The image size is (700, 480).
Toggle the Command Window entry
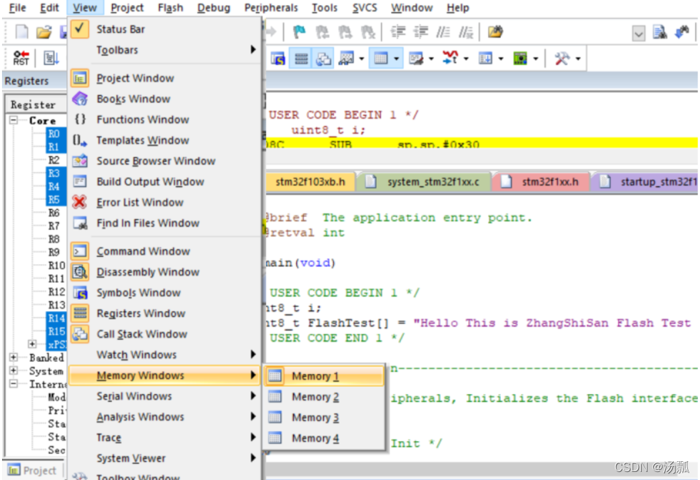tap(165, 251)
